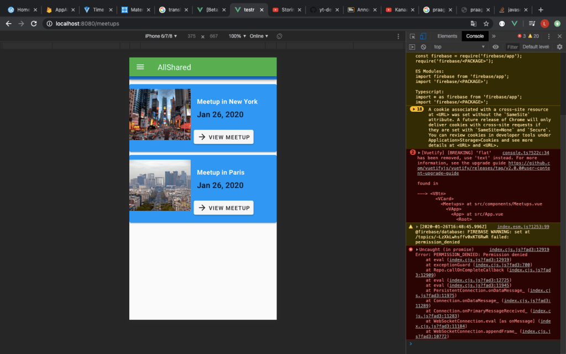Rotate the device viewport orientation

coord(280,36)
